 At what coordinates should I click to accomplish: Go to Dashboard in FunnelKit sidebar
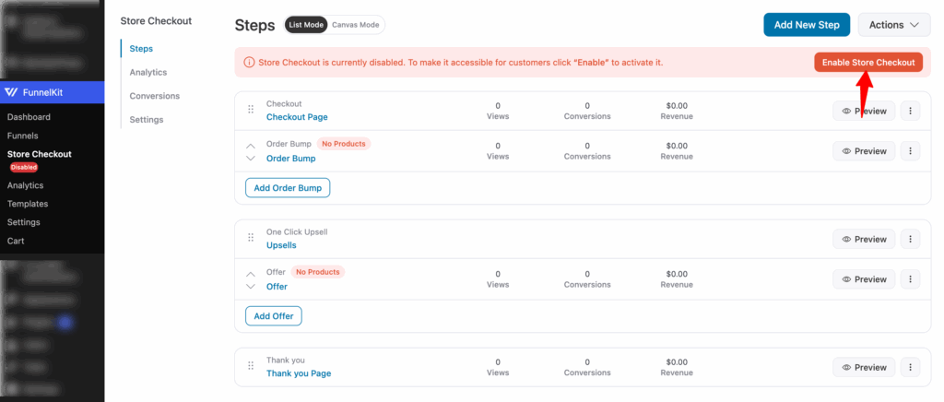pyautogui.click(x=29, y=117)
